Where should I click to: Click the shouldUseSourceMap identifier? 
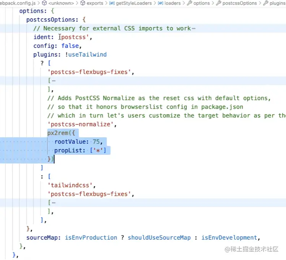pos(159,238)
